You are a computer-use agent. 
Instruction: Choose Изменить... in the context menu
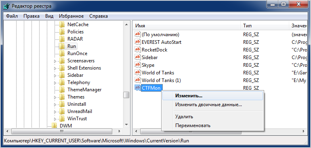point(212,96)
